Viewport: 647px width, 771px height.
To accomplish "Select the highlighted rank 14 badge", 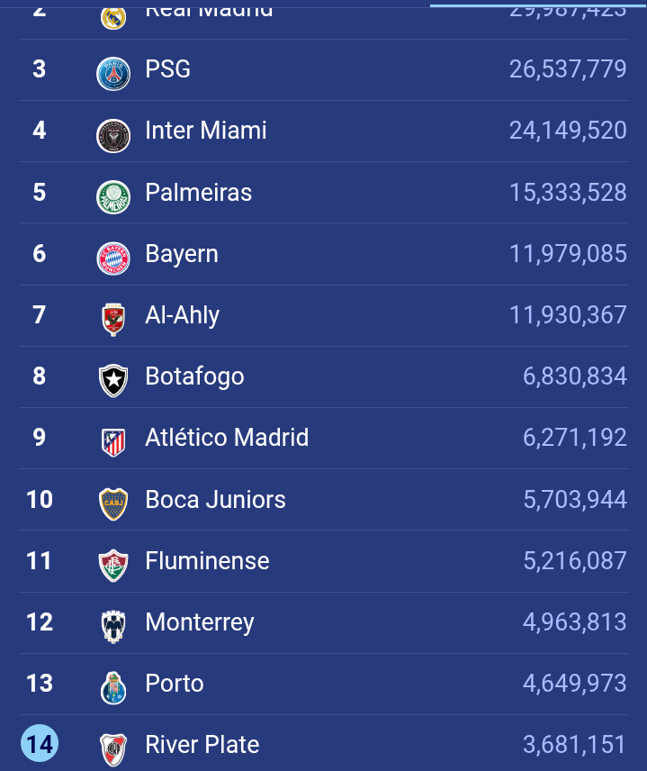I will click(x=40, y=743).
